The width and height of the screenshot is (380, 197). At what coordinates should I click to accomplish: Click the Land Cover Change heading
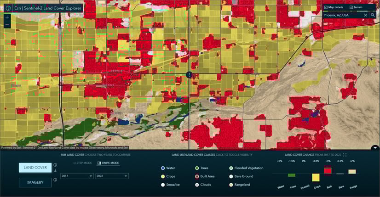[300, 155]
